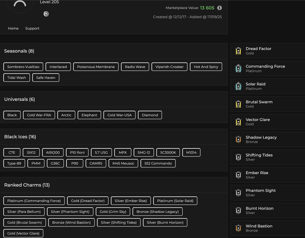Select Platinum (Commanding Force) charm tag

[34, 201]
